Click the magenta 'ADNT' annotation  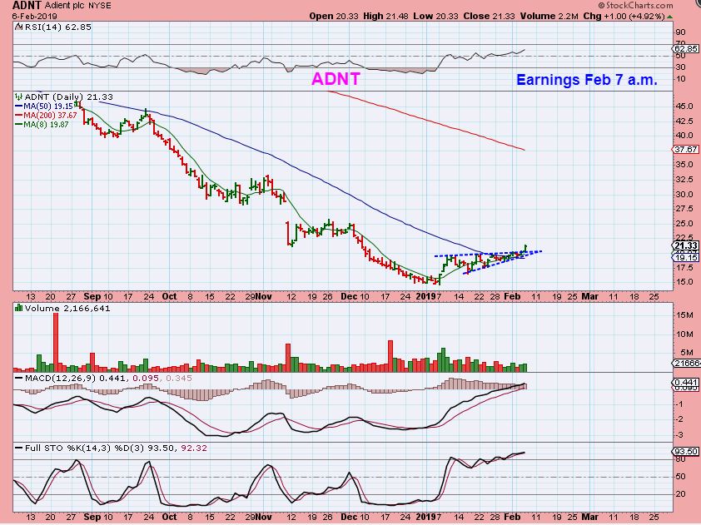click(336, 79)
